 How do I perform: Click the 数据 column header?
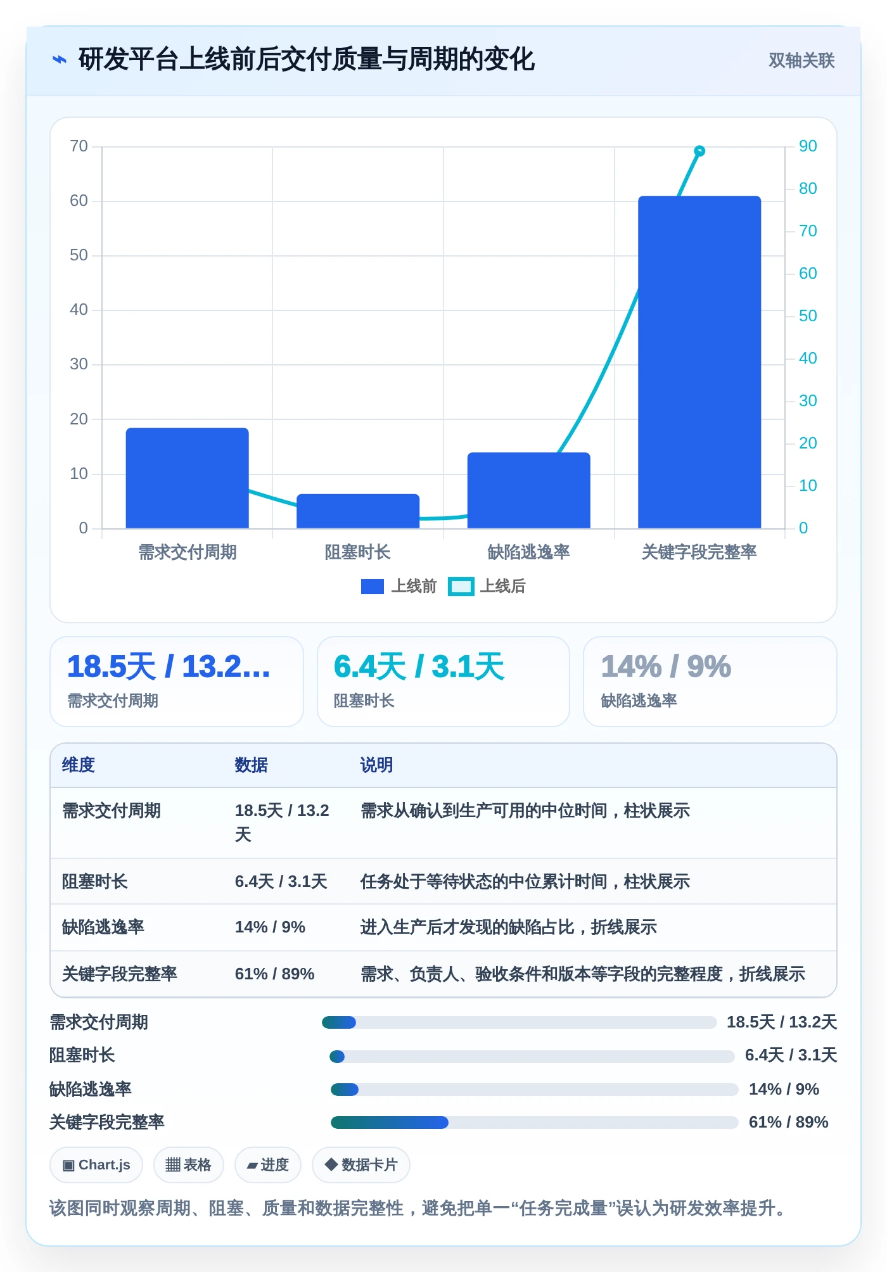(x=252, y=765)
